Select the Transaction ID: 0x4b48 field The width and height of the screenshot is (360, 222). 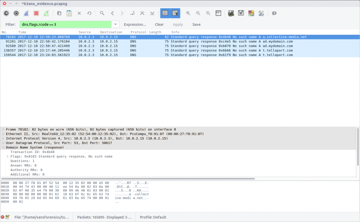[x=32, y=152]
